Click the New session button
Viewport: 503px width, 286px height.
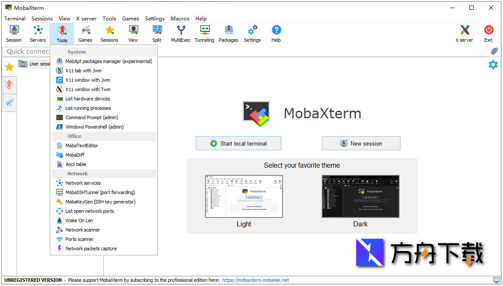(361, 143)
